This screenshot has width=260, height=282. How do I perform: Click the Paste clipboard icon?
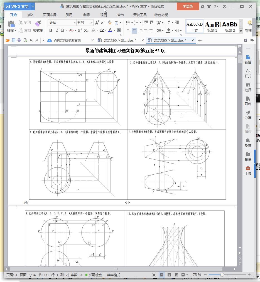point(11,24)
